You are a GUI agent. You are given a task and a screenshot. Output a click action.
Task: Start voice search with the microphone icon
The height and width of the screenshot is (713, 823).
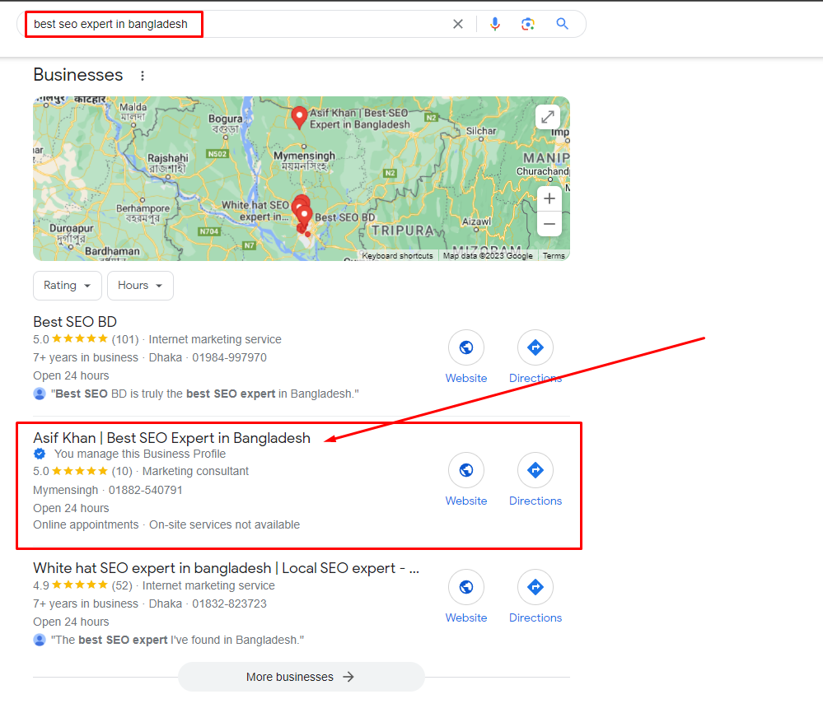(x=494, y=24)
